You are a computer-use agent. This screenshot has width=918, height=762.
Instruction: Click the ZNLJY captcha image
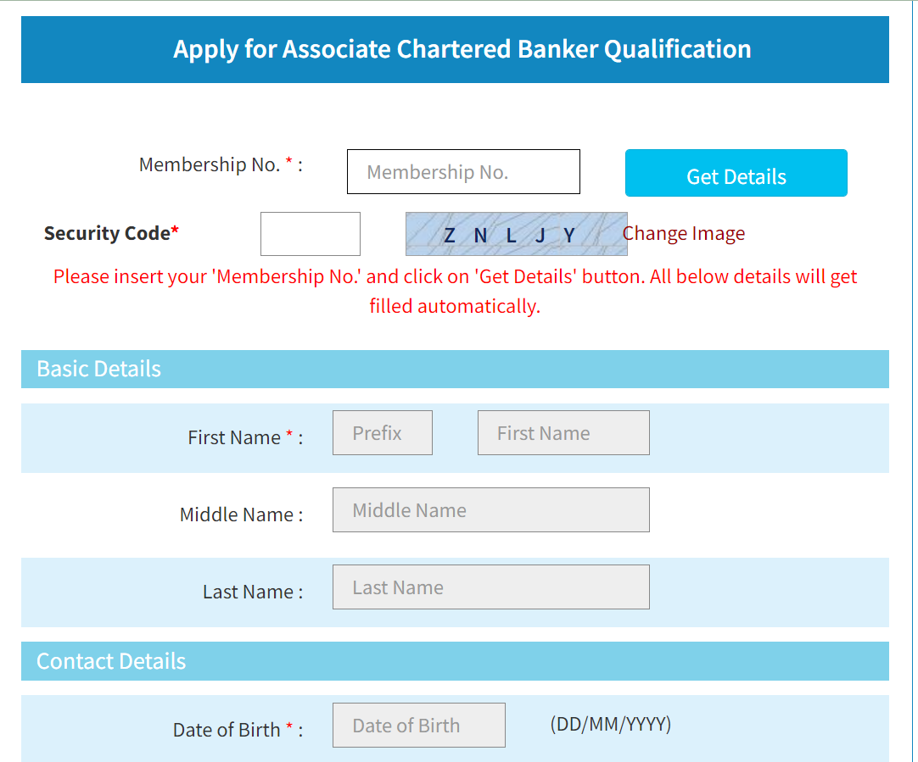517,234
